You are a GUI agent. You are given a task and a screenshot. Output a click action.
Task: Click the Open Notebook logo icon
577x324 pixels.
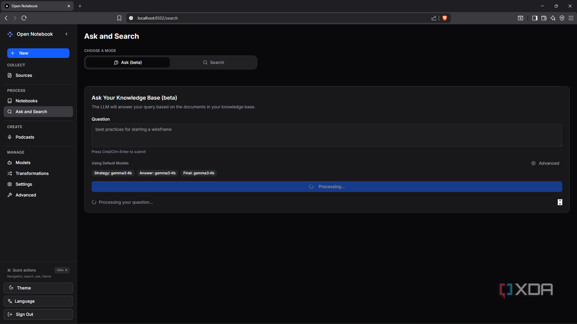[10, 34]
